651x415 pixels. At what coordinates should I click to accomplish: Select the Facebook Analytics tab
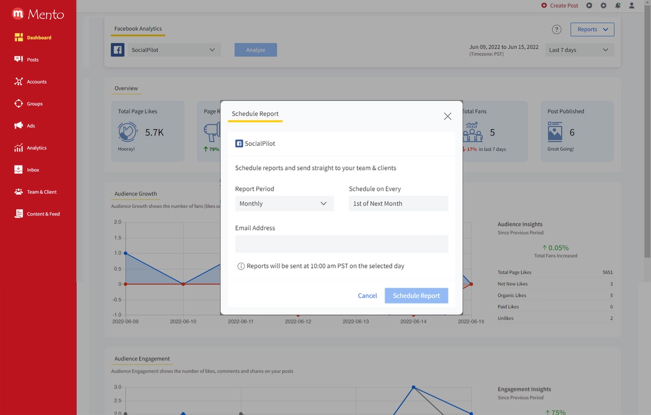138,29
